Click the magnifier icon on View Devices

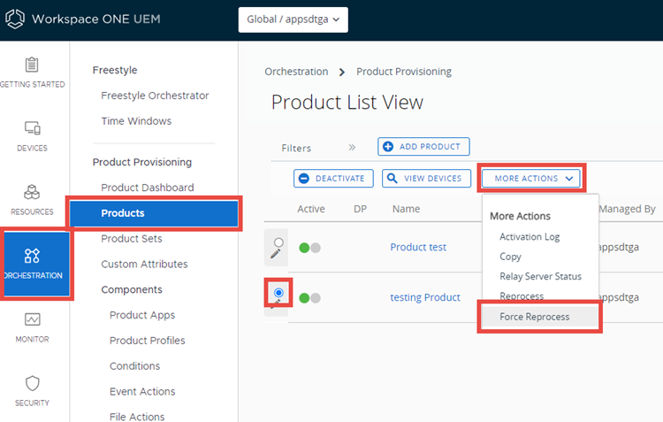(x=392, y=178)
